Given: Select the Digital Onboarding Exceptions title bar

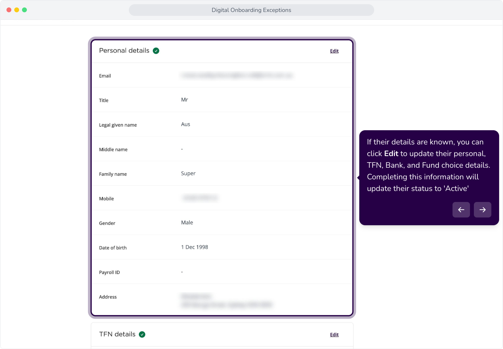Looking at the screenshot, I should coord(251,10).
